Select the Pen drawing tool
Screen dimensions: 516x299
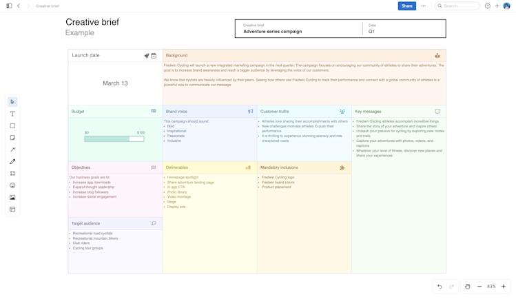(x=12, y=161)
